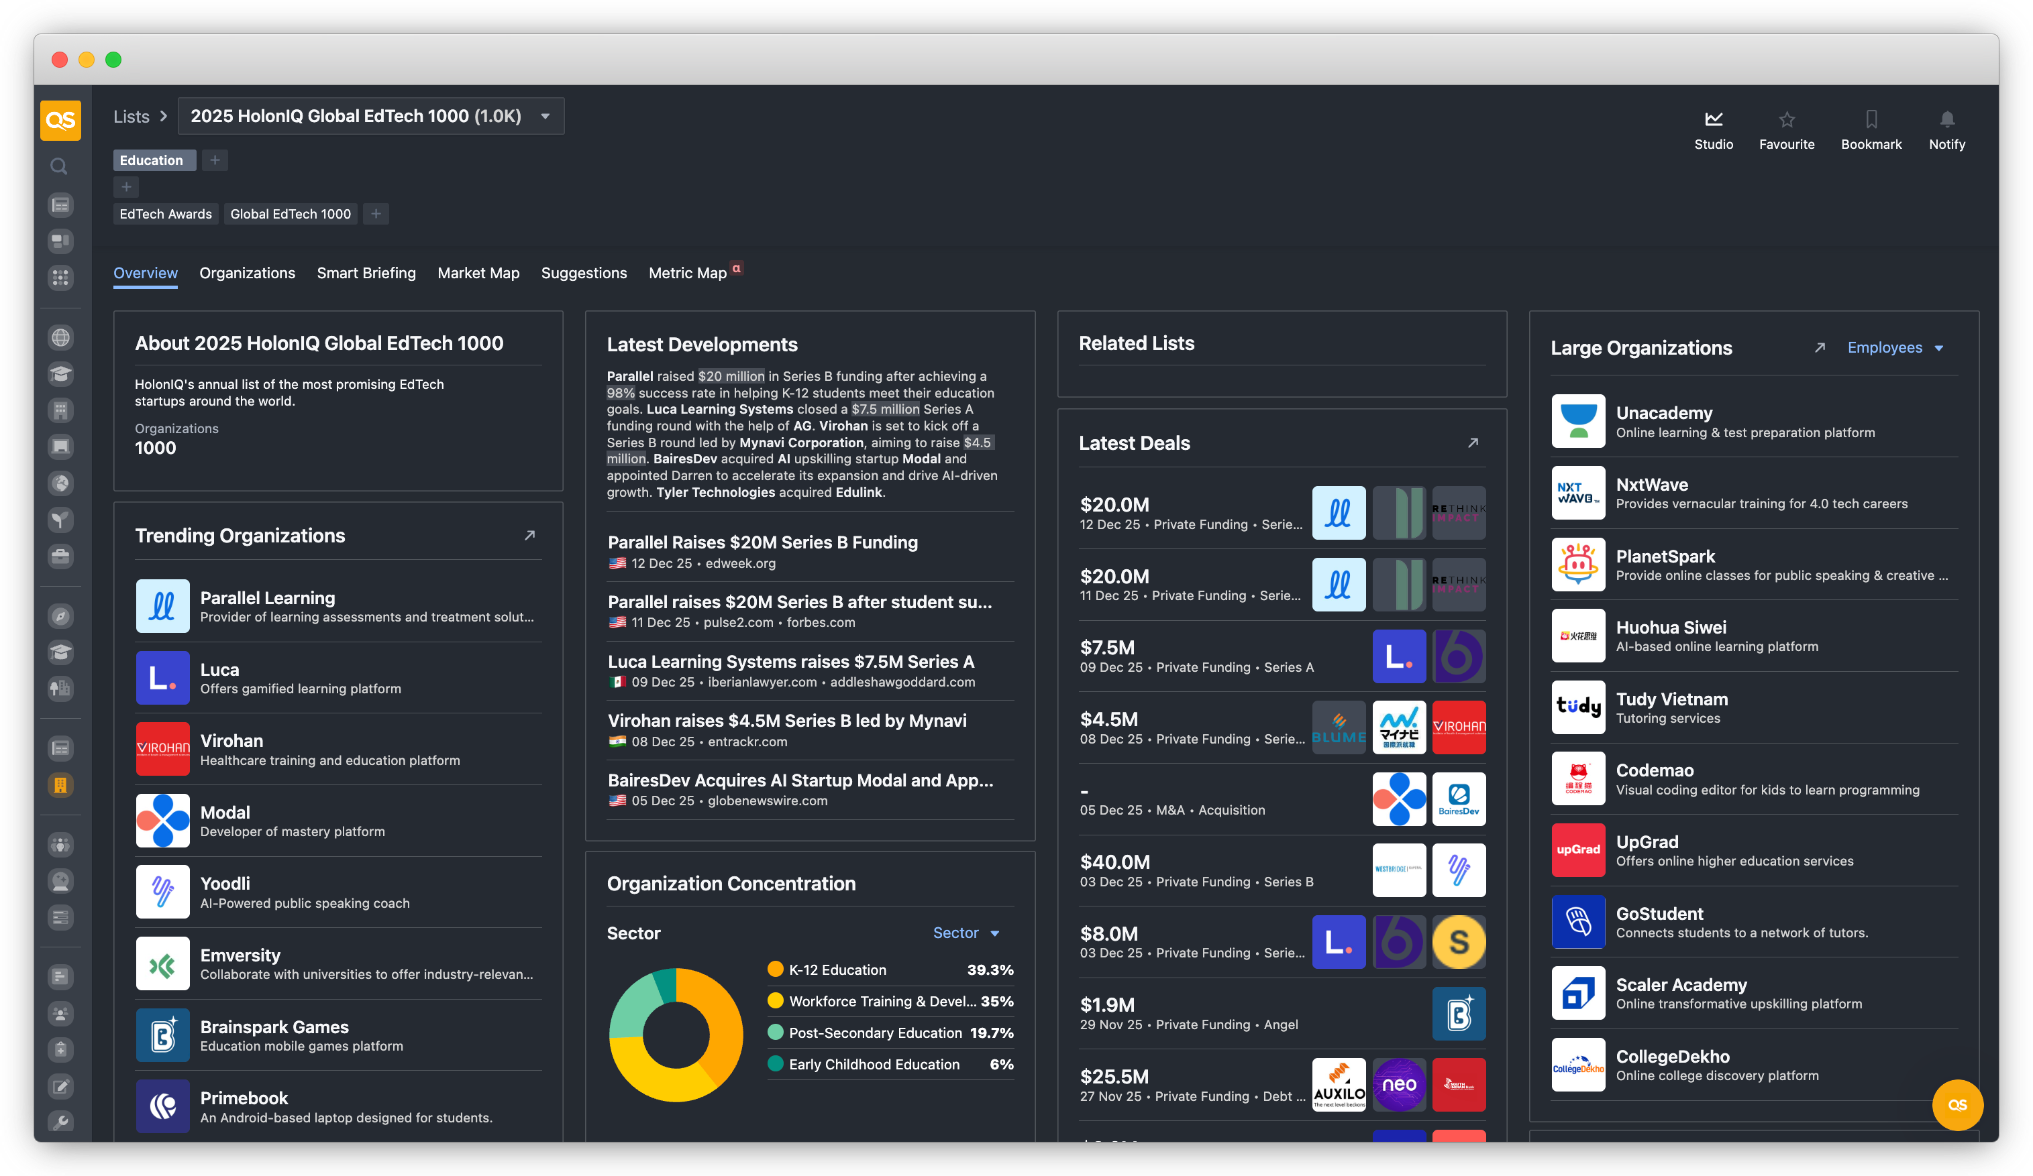Screen dimensions: 2033x1176
Task: Open the list name dropdown
Action: [x=545, y=116]
